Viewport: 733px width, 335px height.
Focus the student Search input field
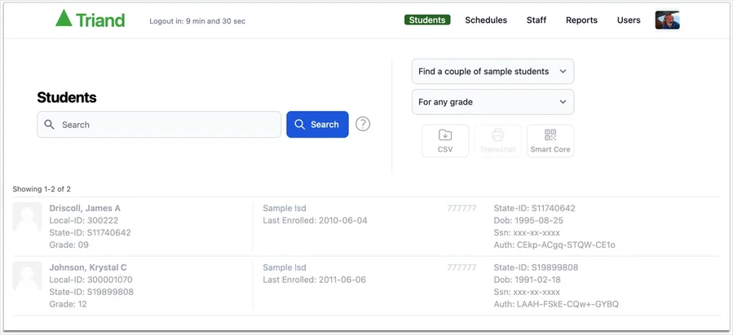pos(159,124)
